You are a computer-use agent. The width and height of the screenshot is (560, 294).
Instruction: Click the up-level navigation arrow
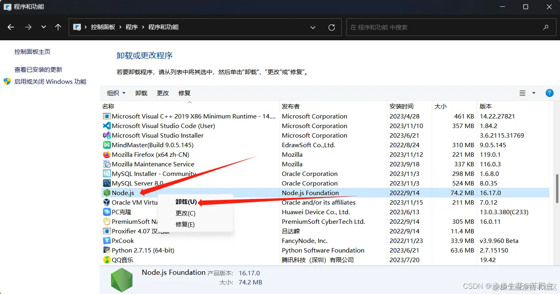[58, 27]
